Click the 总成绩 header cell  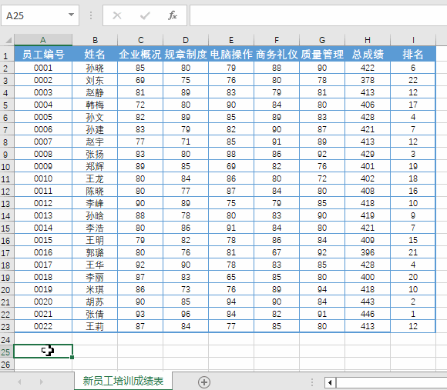coord(368,54)
